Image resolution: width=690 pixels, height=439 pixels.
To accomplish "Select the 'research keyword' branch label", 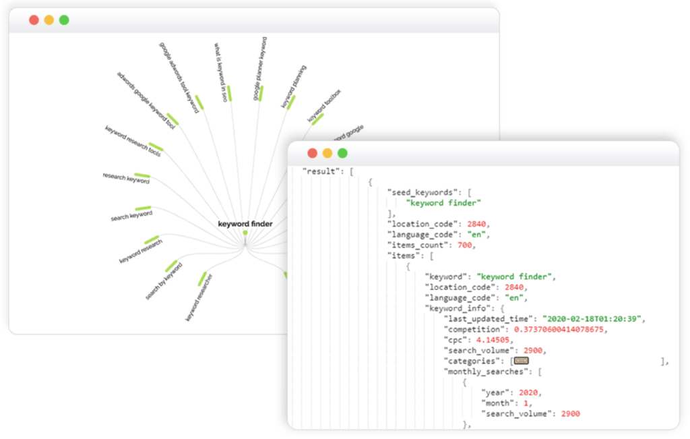I will [126, 178].
